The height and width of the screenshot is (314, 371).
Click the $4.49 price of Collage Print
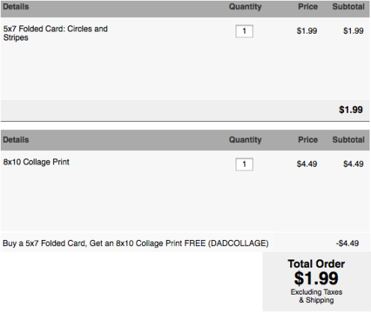307,164
